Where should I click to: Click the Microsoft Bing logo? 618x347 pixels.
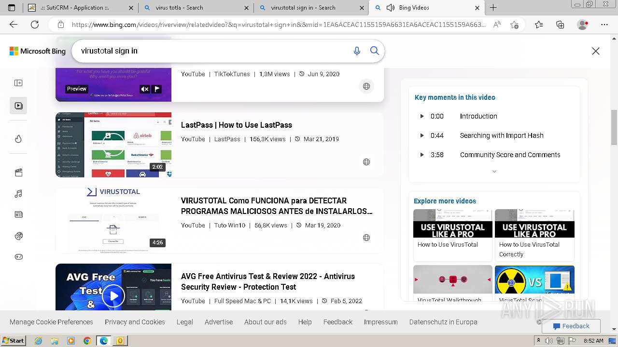(x=38, y=51)
